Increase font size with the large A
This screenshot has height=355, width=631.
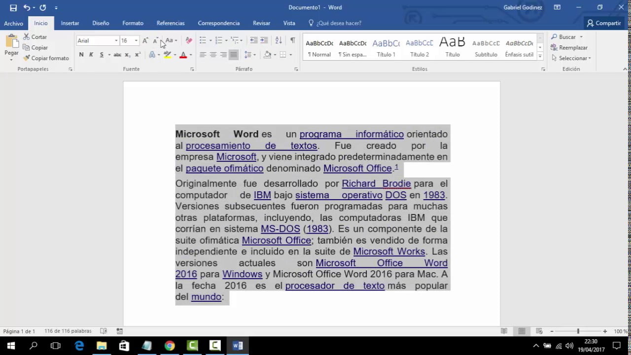(145, 40)
